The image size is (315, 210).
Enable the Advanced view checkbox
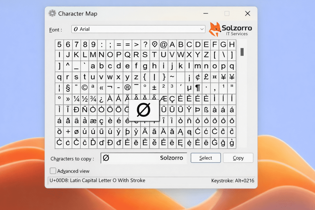[x=53, y=171]
